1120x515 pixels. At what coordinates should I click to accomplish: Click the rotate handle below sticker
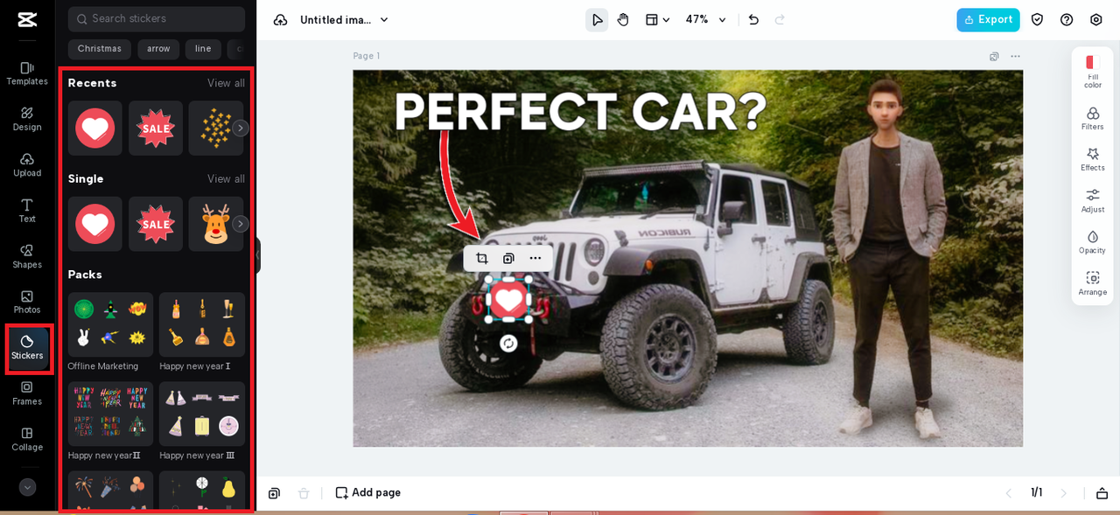point(508,344)
